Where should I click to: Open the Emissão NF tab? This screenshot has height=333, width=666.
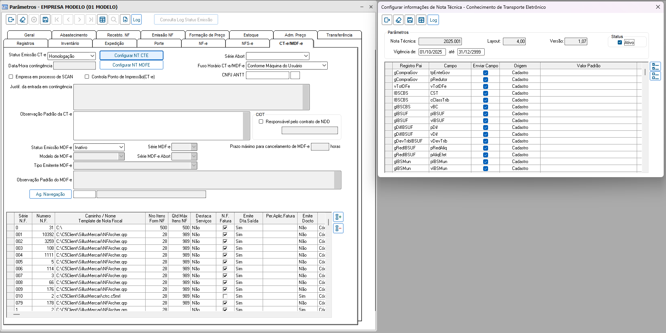pyautogui.click(x=162, y=35)
